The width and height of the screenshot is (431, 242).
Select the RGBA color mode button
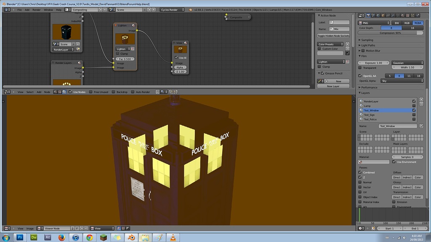pyautogui.click(x=418, y=23)
